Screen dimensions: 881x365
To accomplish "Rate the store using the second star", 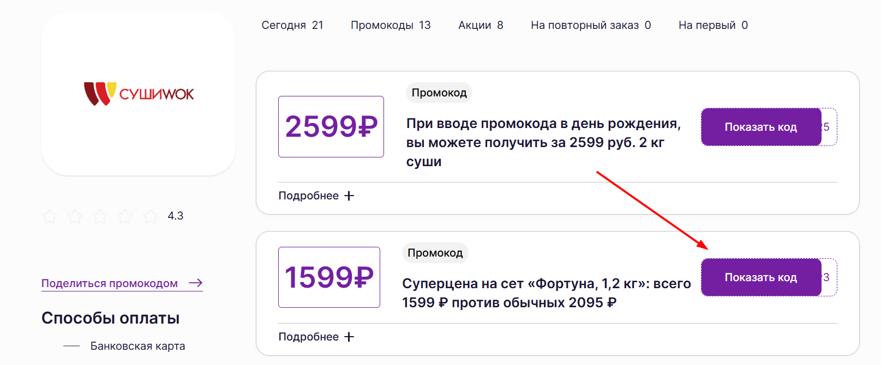I will [x=75, y=216].
